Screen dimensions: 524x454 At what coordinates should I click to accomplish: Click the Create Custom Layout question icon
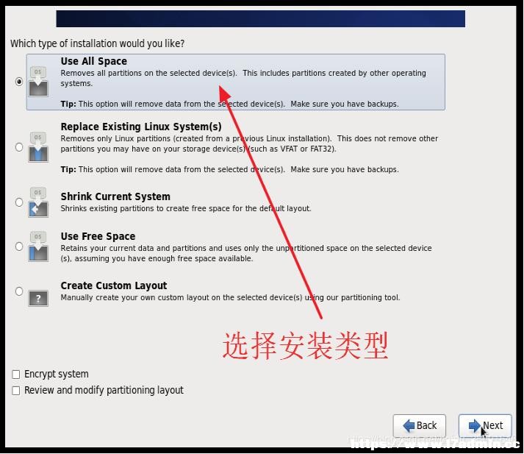pos(38,298)
